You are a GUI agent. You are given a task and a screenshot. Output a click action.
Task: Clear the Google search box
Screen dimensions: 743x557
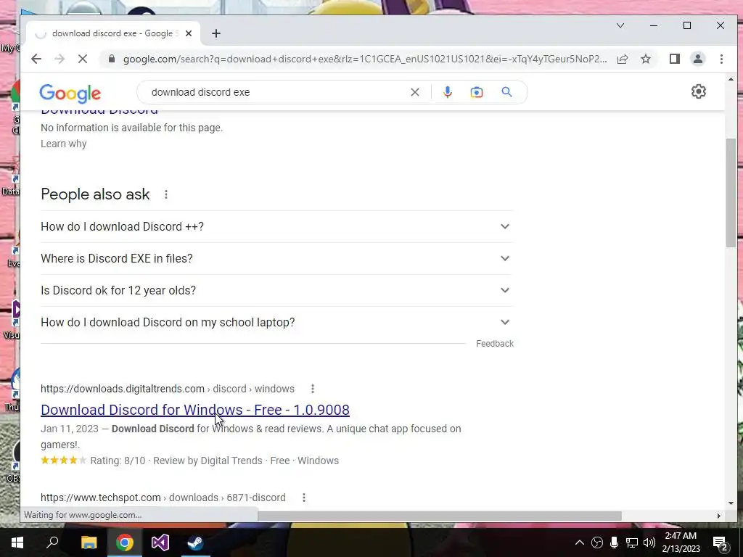tap(414, 92)
